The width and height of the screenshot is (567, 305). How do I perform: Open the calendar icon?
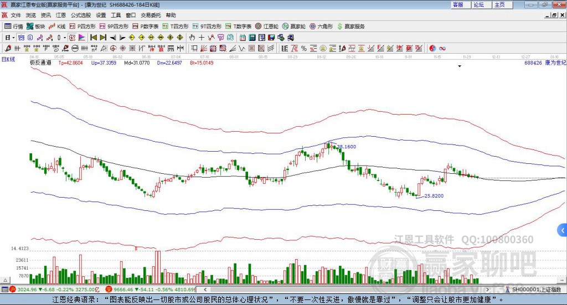click(x=243, y=38)
